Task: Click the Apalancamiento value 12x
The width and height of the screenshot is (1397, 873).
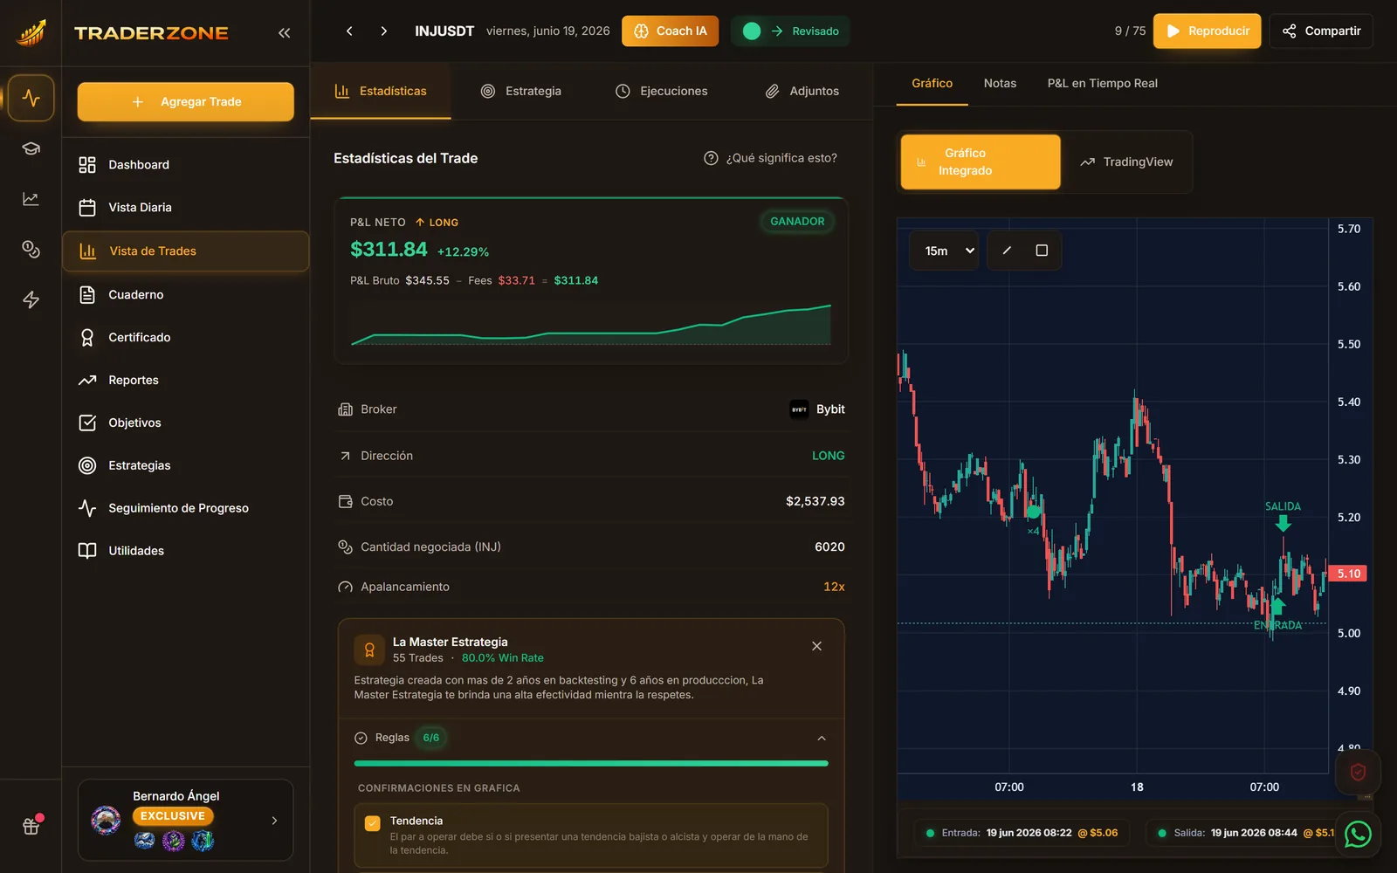Action: click(x=834, y=587)
